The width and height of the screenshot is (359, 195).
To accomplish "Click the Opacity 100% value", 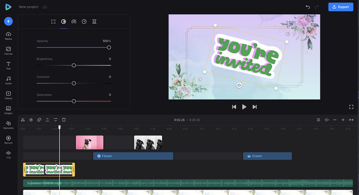I will point(107,41).
